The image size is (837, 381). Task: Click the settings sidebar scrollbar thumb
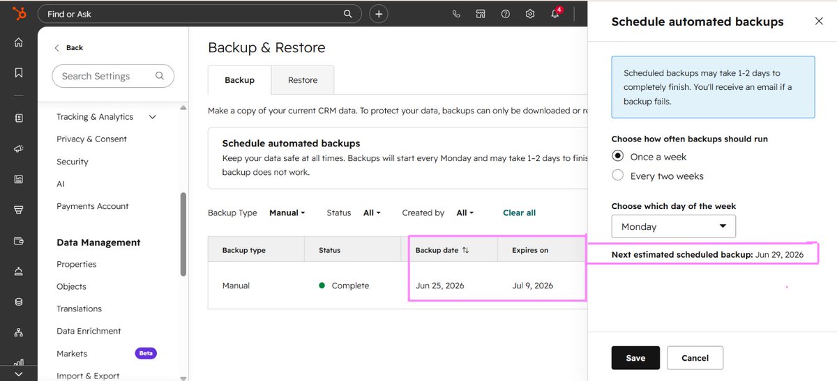click(x=183, y=235)
